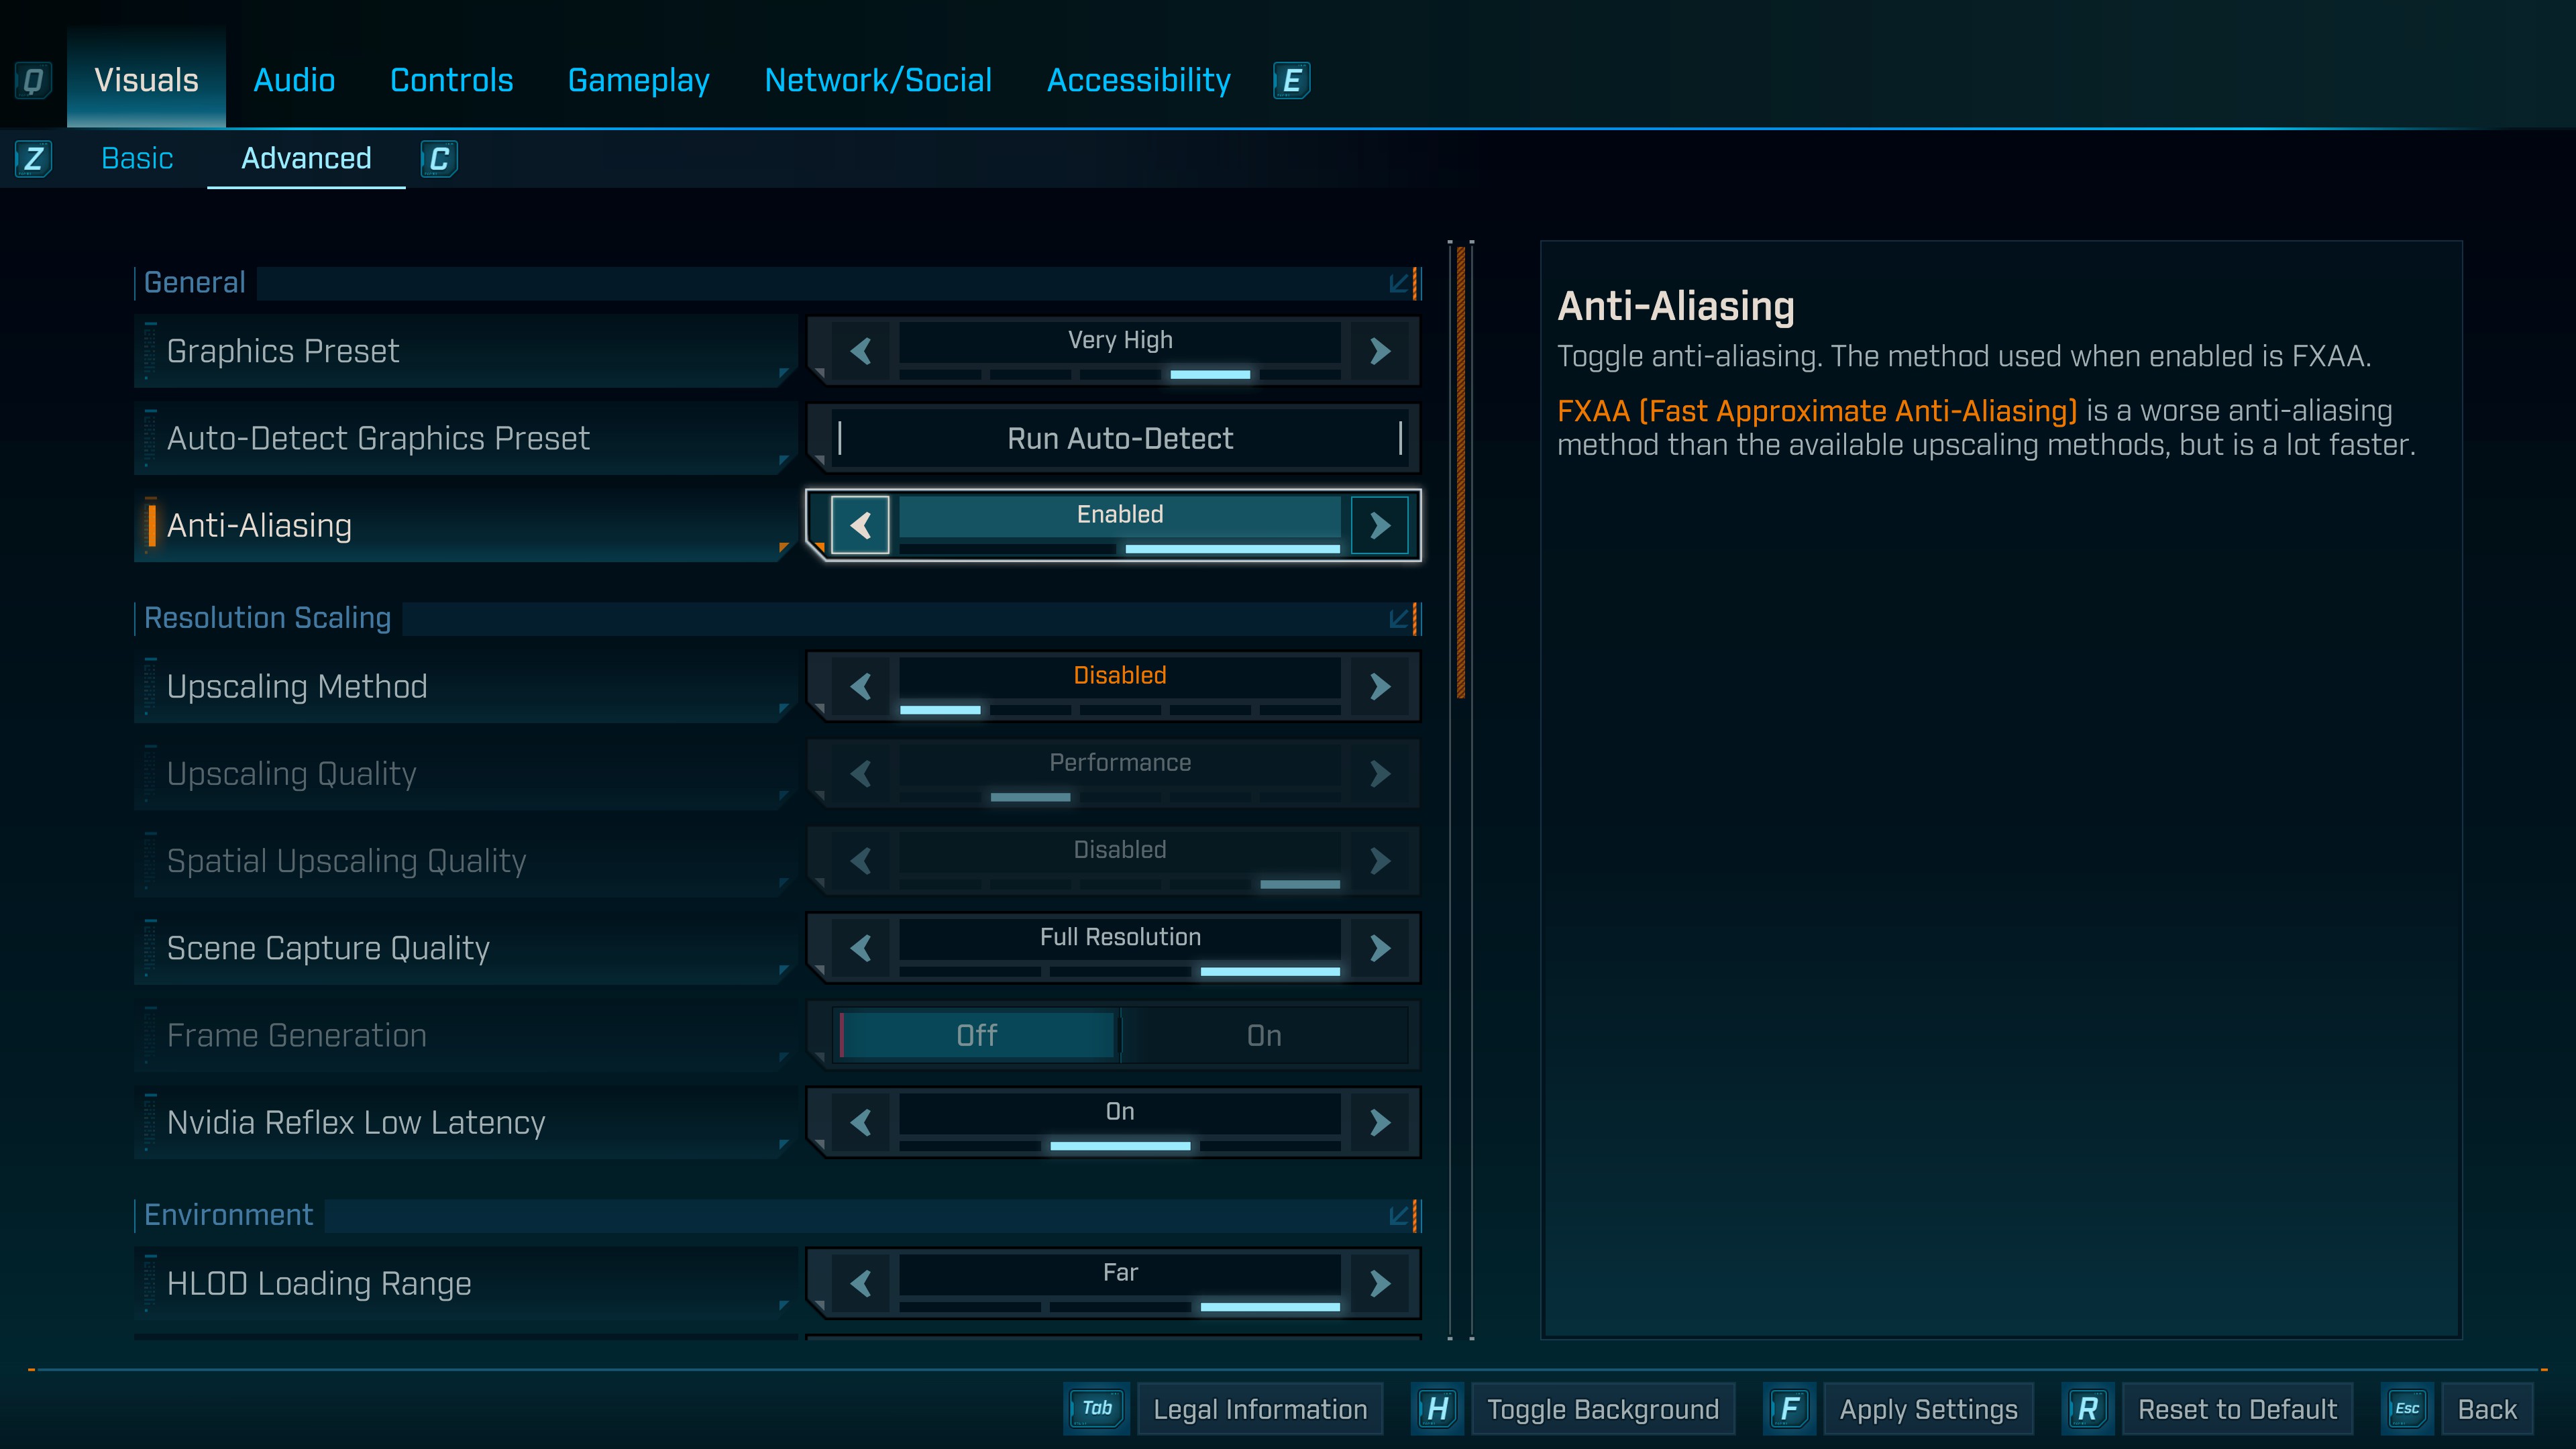2576x1449 pixels.
Task: Click the Run Auto-Detect button
Action: (1120, 438)
